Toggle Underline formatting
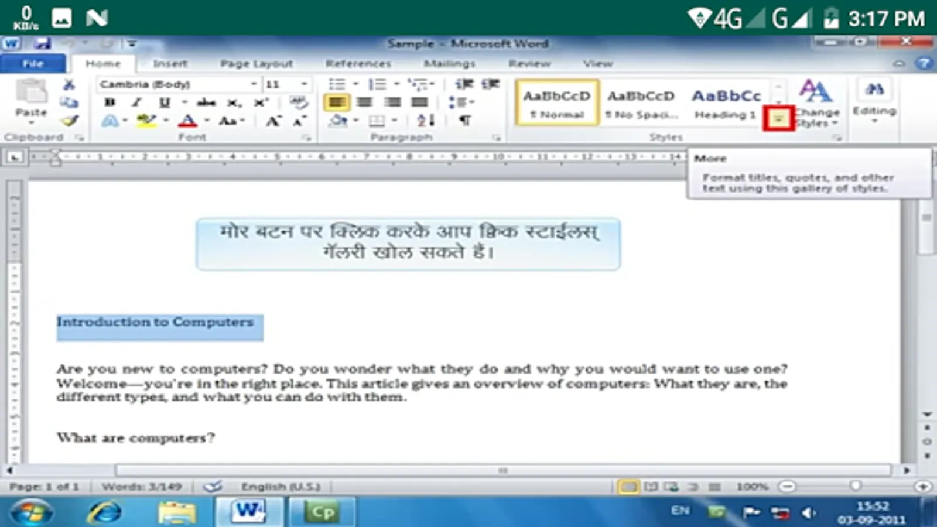 165,102
